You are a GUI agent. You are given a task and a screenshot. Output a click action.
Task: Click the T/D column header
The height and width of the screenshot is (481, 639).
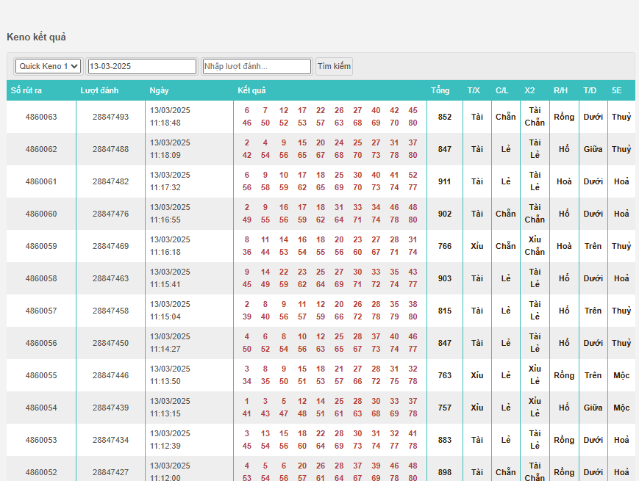point(590,90)
